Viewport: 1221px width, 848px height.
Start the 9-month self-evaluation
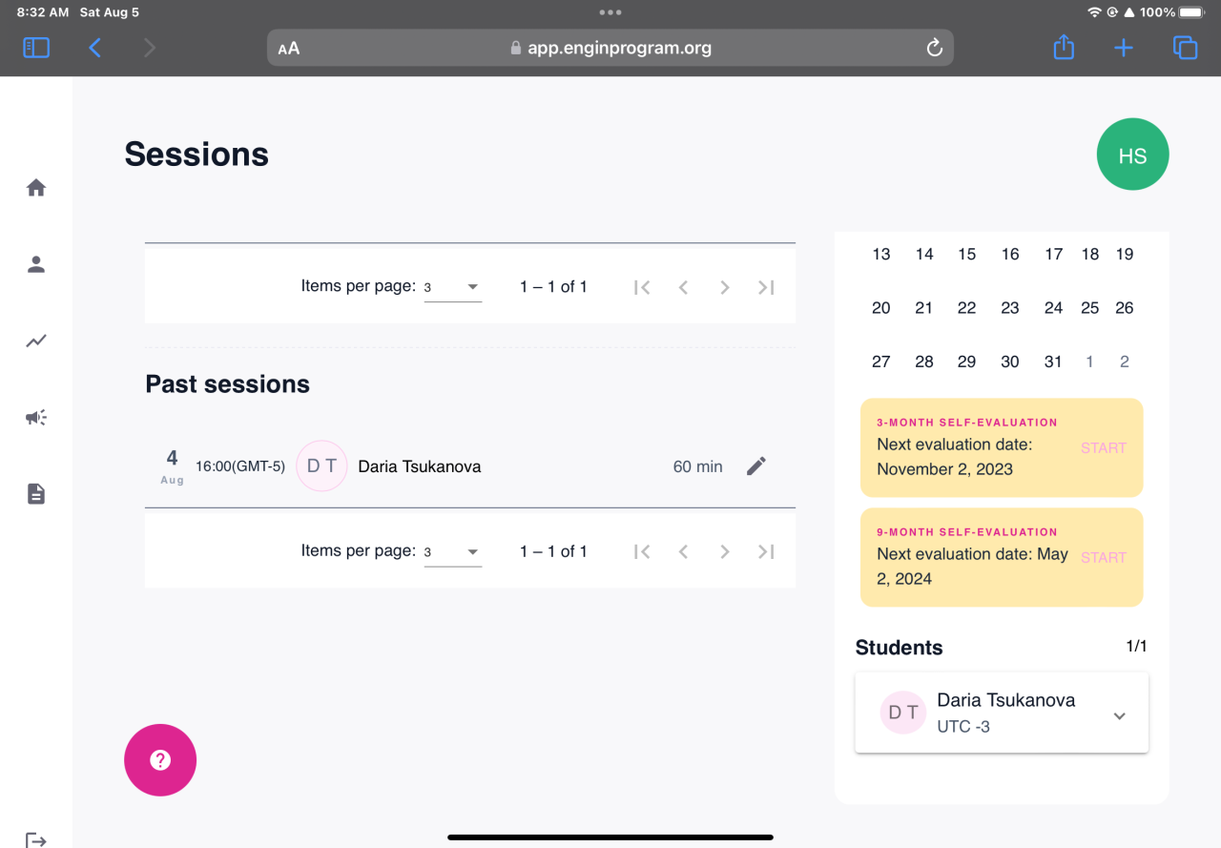tap(1104, 558)
